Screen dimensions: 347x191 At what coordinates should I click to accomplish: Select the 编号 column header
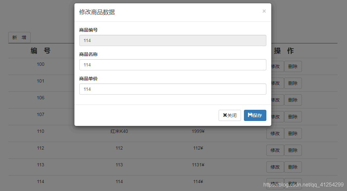40,51
